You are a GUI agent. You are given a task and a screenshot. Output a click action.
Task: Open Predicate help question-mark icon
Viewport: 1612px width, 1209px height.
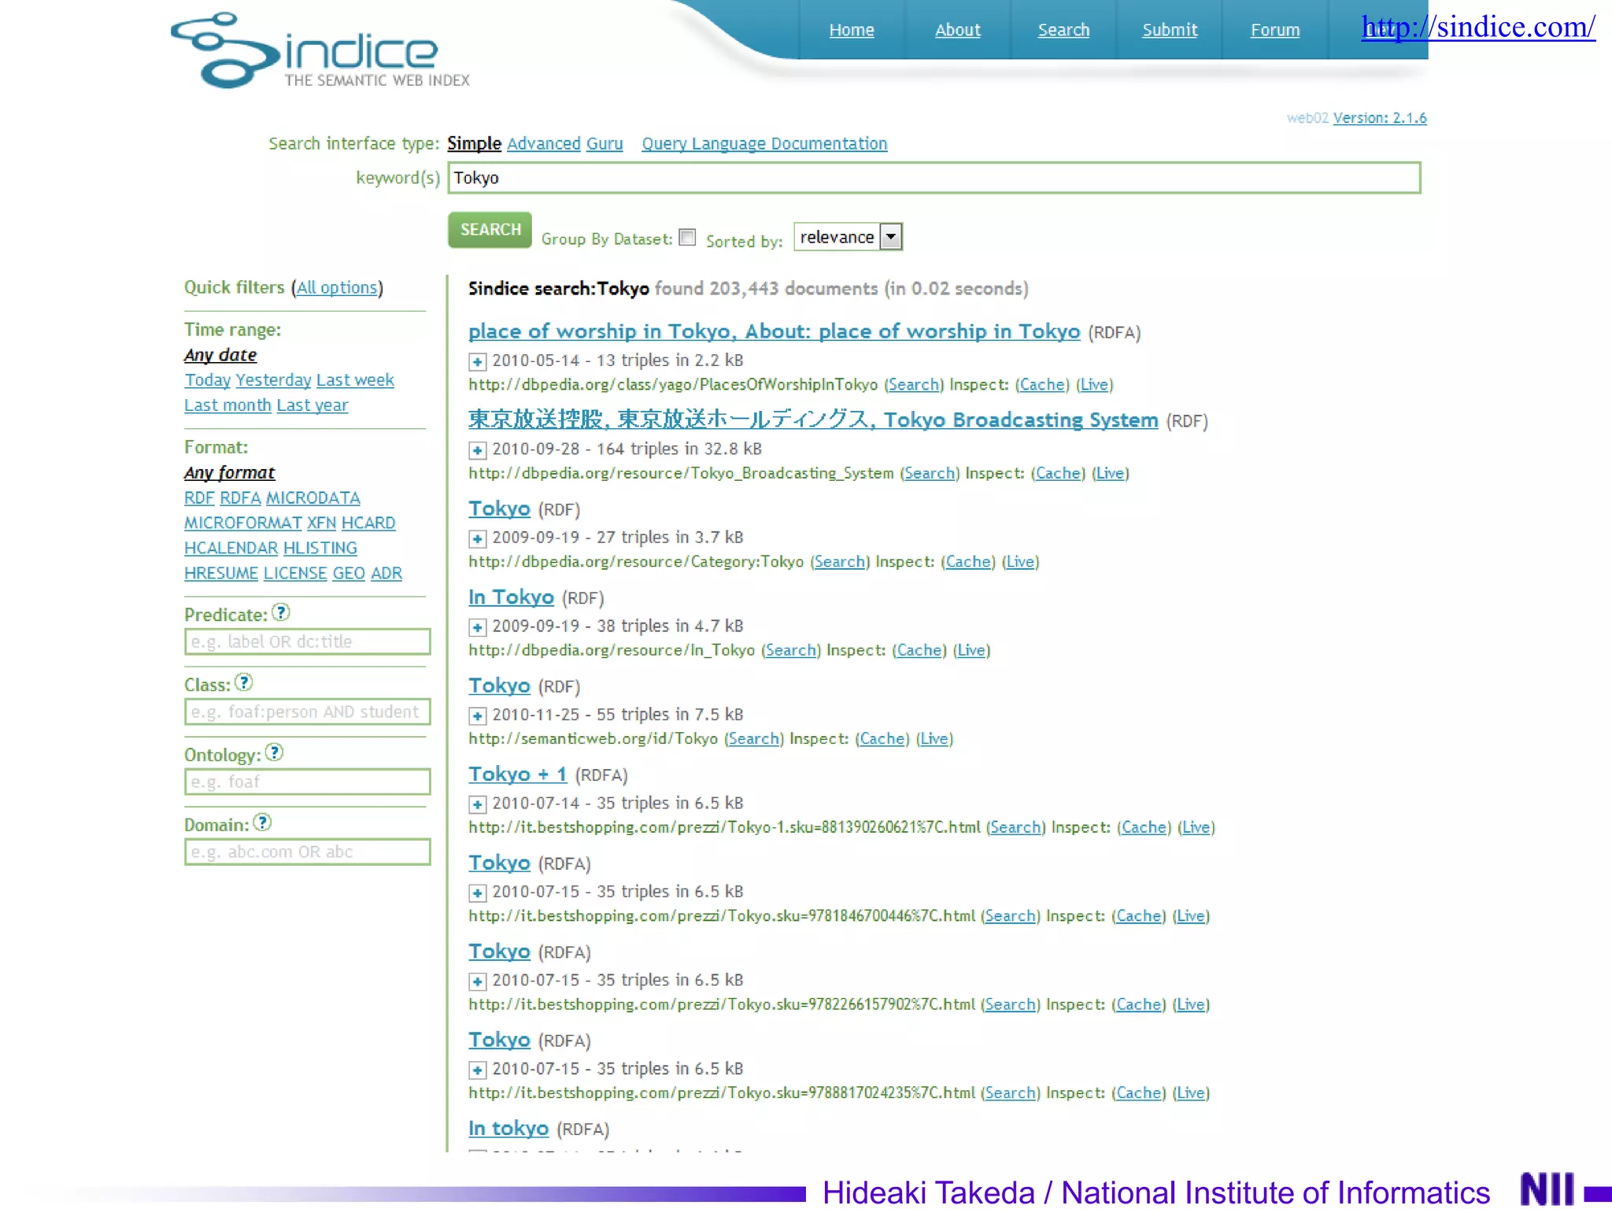click(281, 612)
